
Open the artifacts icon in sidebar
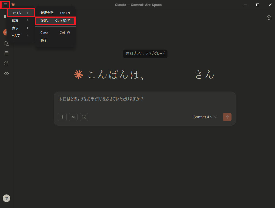(6, 63)
